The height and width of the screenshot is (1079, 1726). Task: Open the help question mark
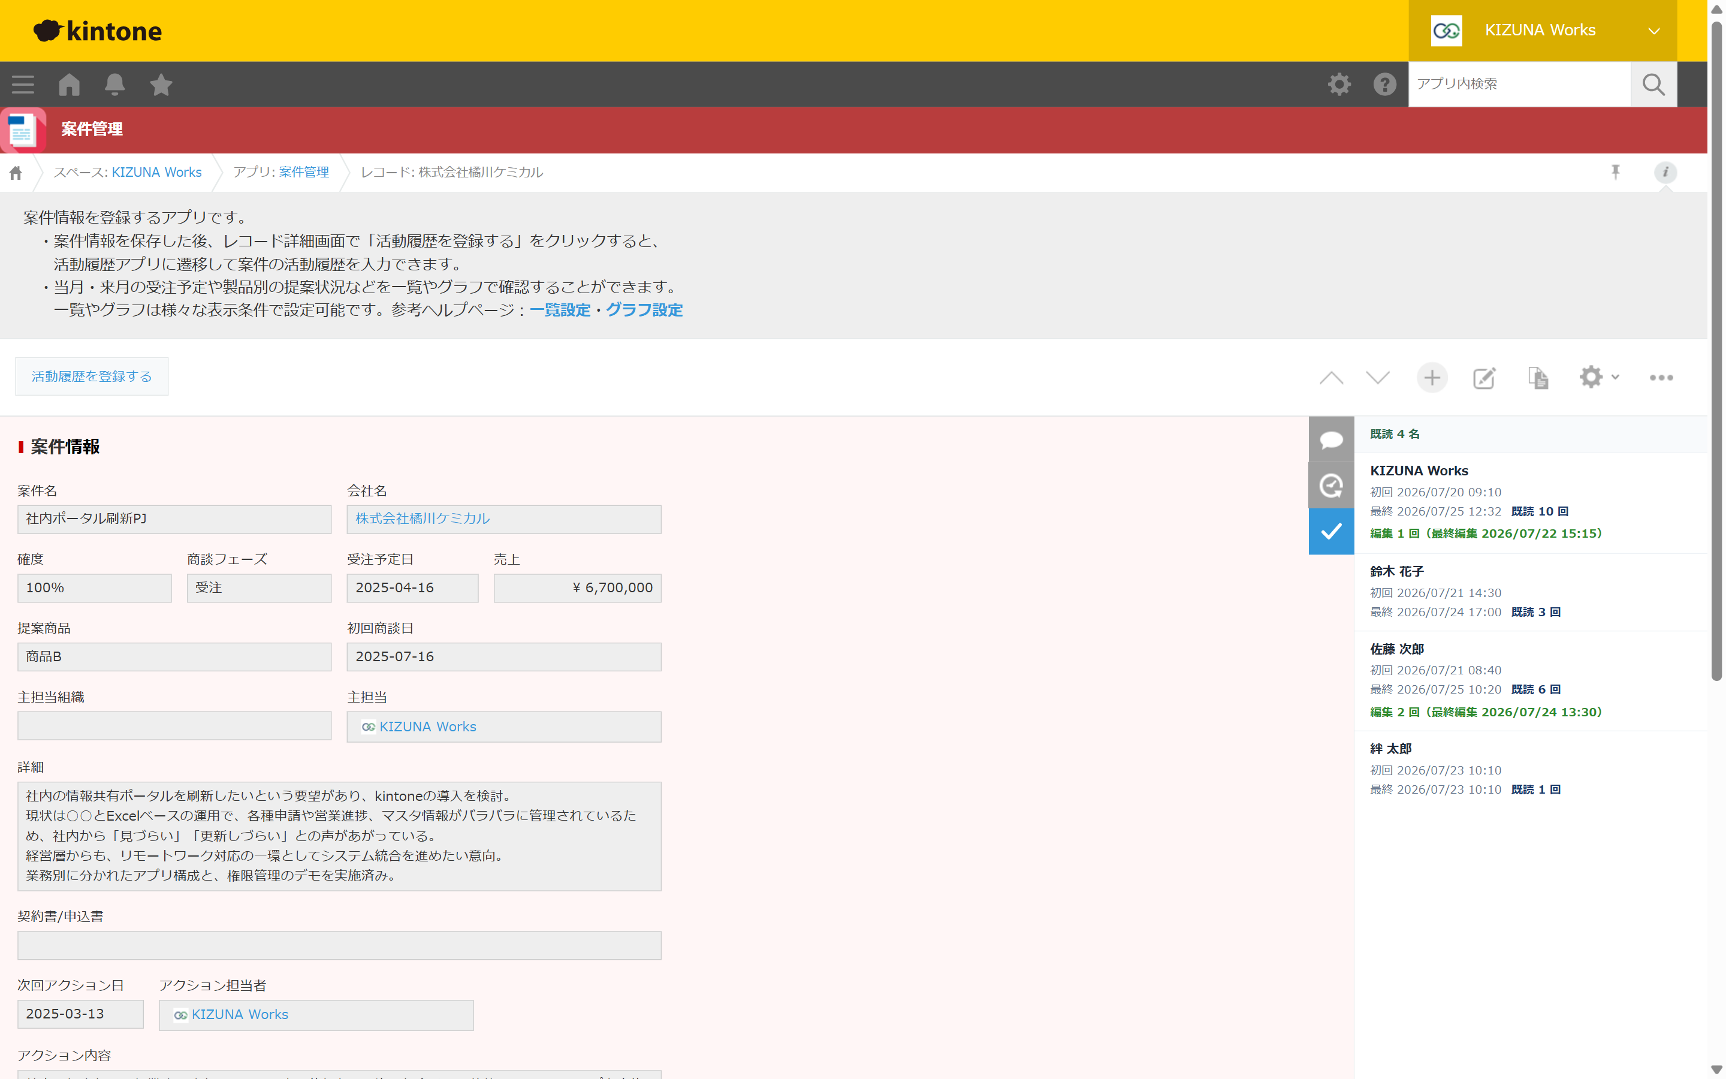pos(1384,84)
